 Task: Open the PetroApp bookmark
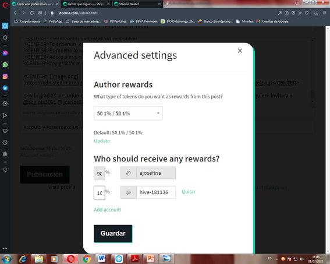53,22
